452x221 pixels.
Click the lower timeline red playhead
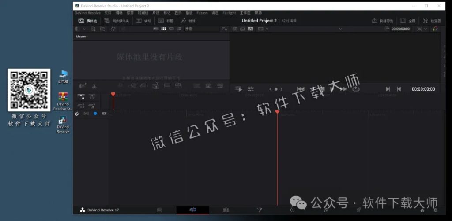coord(277,112)
